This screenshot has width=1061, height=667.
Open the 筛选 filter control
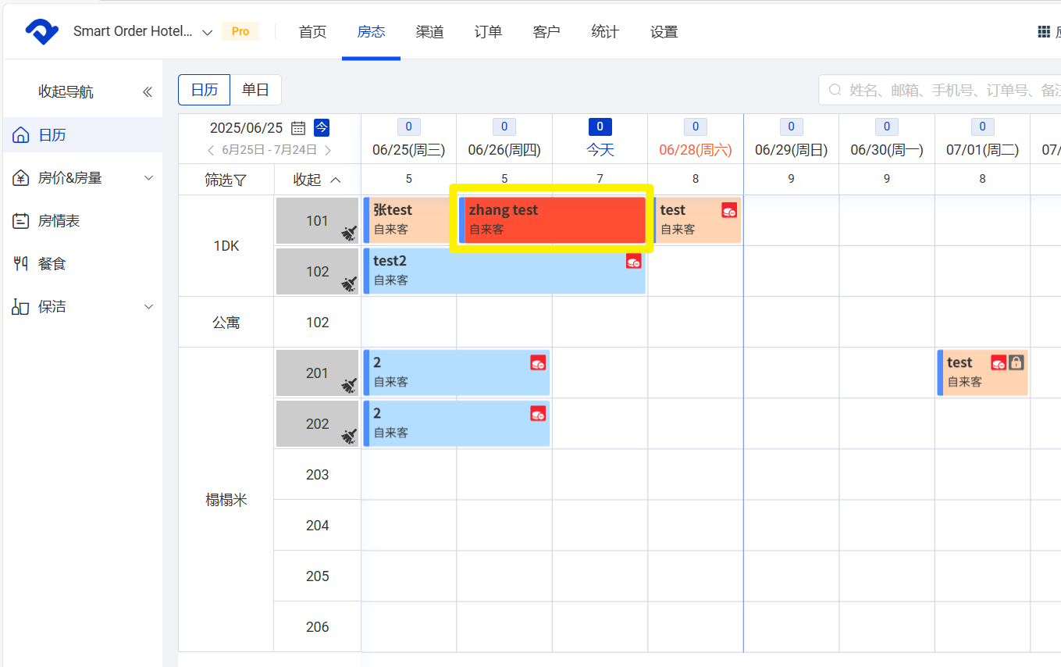pos(226,180)
